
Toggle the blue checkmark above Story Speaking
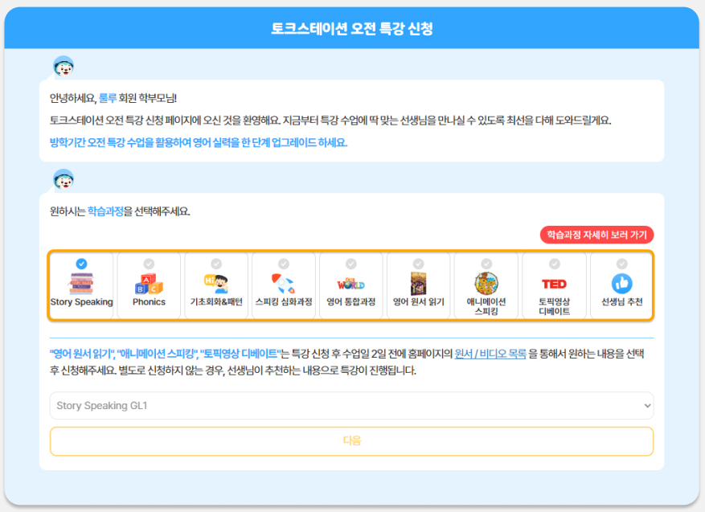81,264
